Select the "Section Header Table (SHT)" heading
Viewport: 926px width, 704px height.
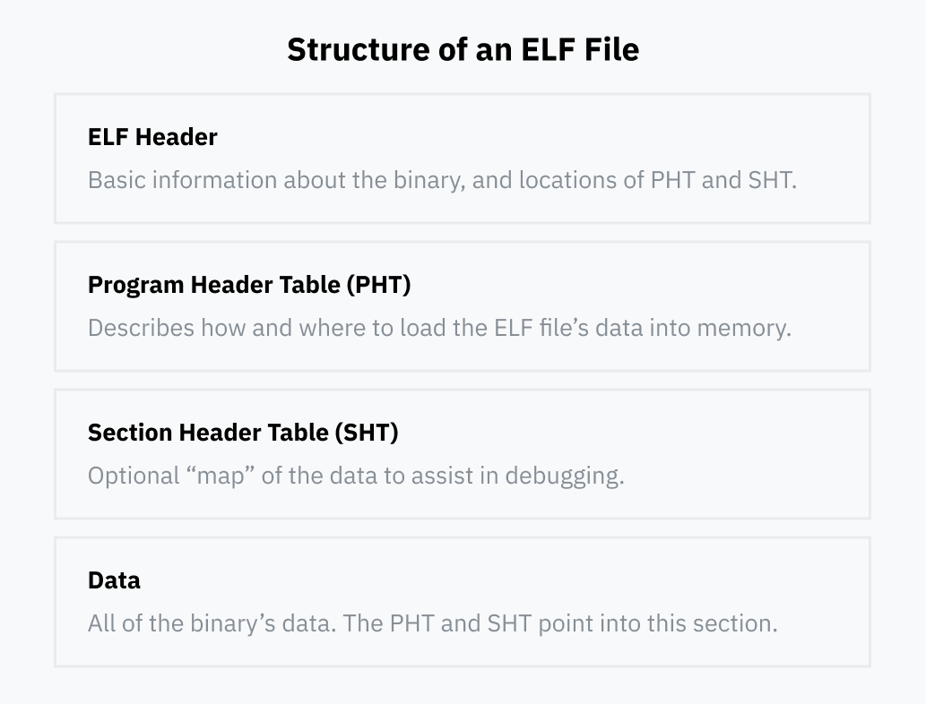coord(243,433)
